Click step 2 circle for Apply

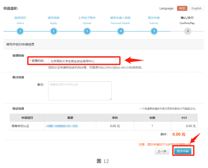[54, 31]
